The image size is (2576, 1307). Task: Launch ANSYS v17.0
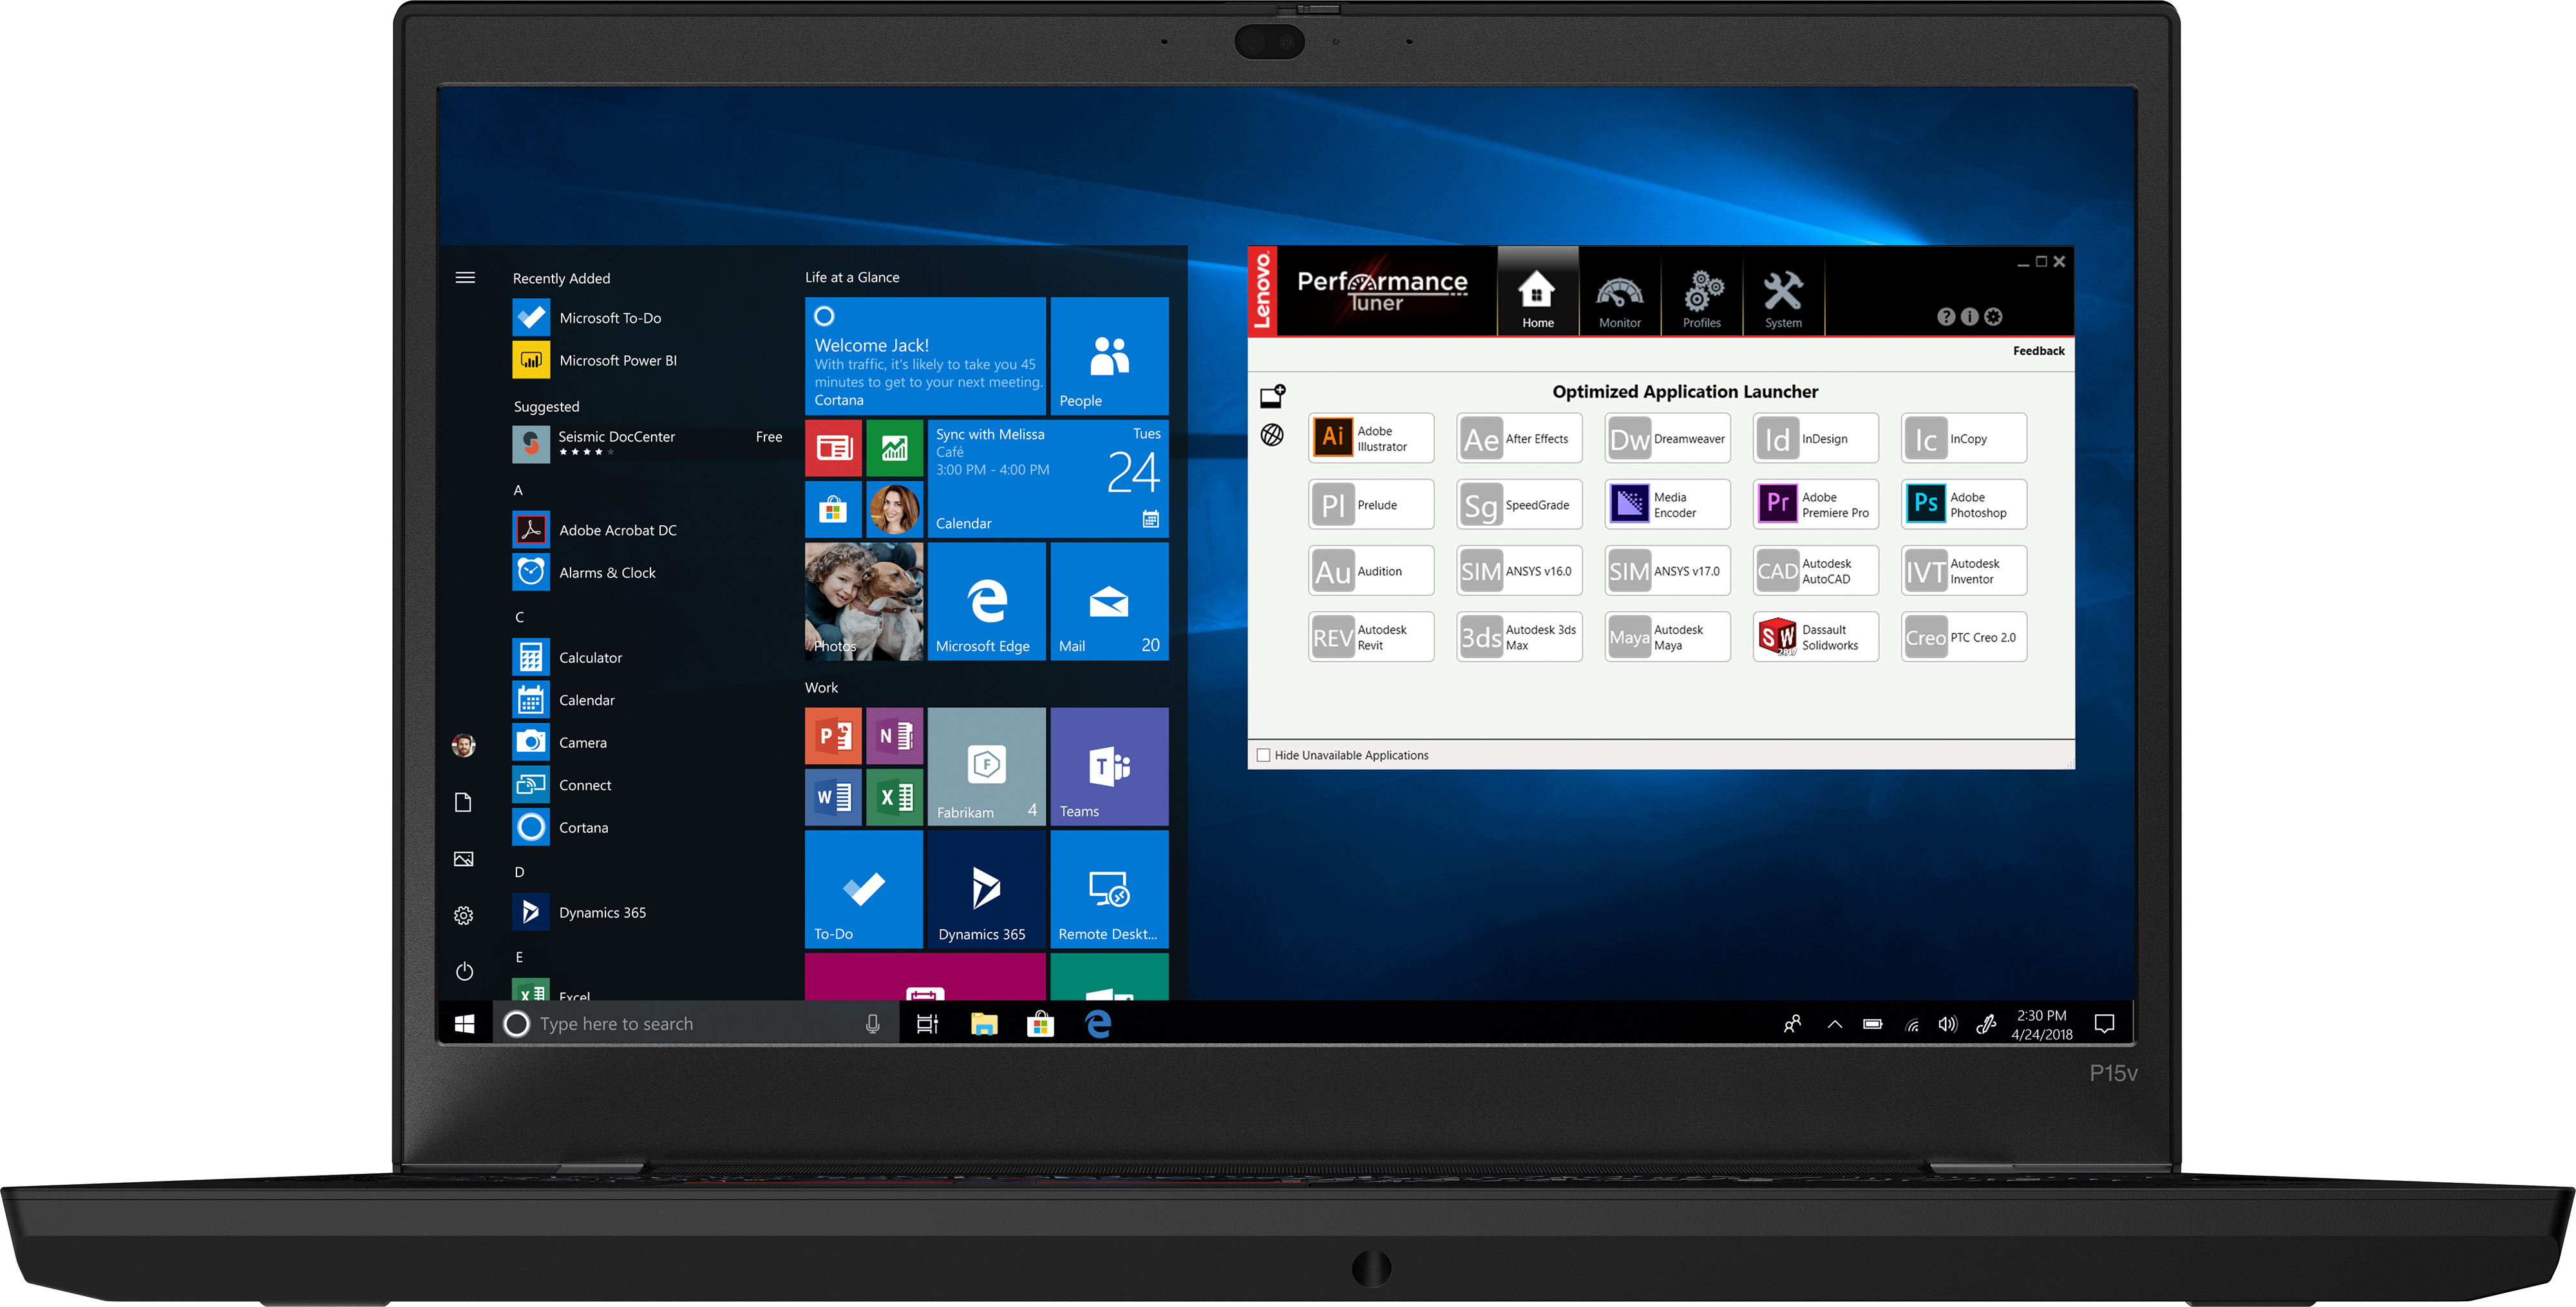[x=1667, y=571]
